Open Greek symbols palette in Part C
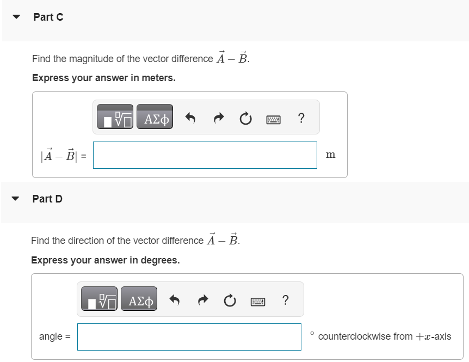This screenshot has width=469, height=362. point(155,116)
